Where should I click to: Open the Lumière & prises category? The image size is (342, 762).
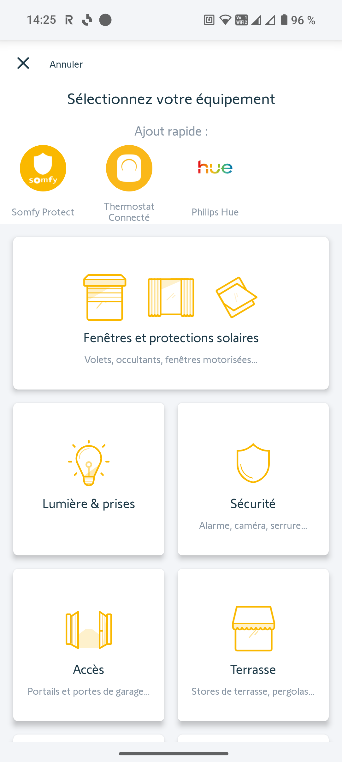point(89,504)
